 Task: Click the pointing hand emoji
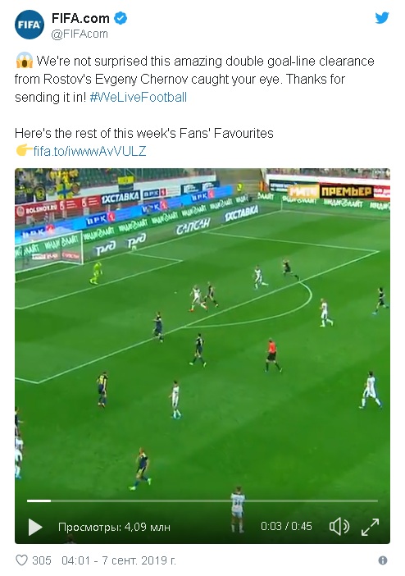(24, 151)
